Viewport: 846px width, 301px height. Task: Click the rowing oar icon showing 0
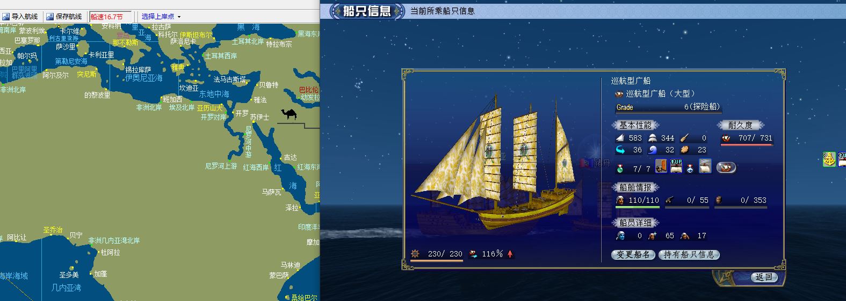[685, 138]
